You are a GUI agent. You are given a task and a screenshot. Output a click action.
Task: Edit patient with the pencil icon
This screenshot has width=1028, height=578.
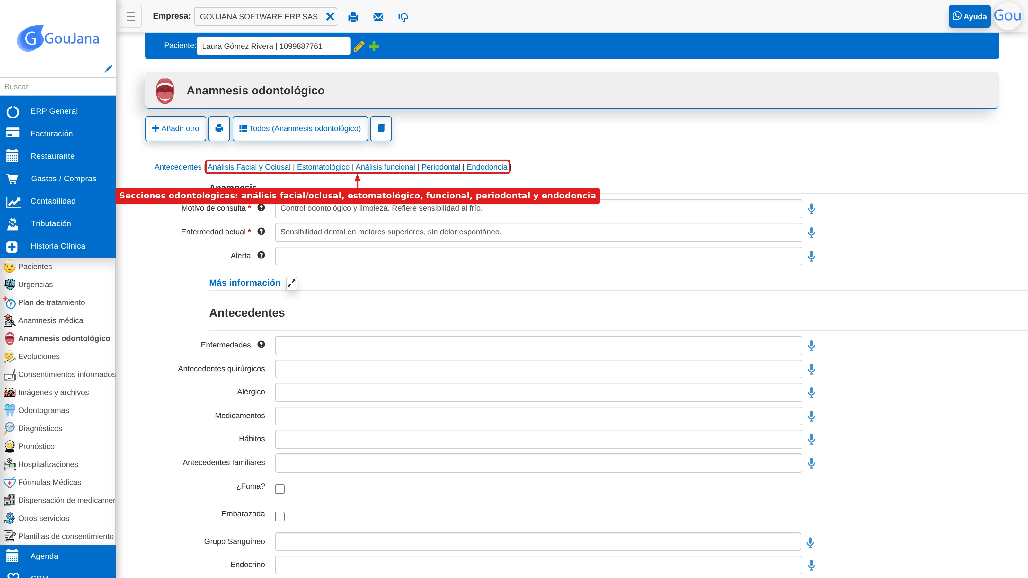(x=359, y=46)
